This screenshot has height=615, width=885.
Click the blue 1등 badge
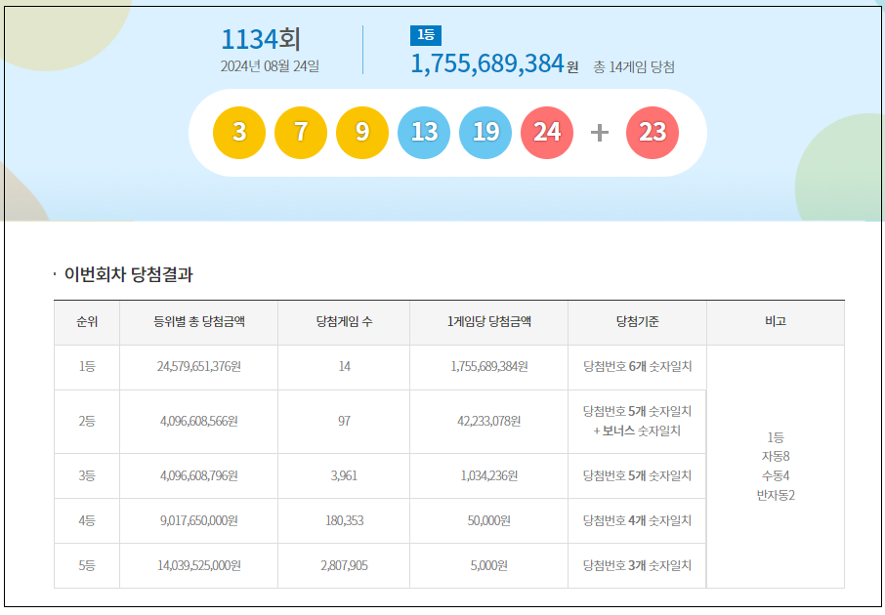[x=426, y=35]
